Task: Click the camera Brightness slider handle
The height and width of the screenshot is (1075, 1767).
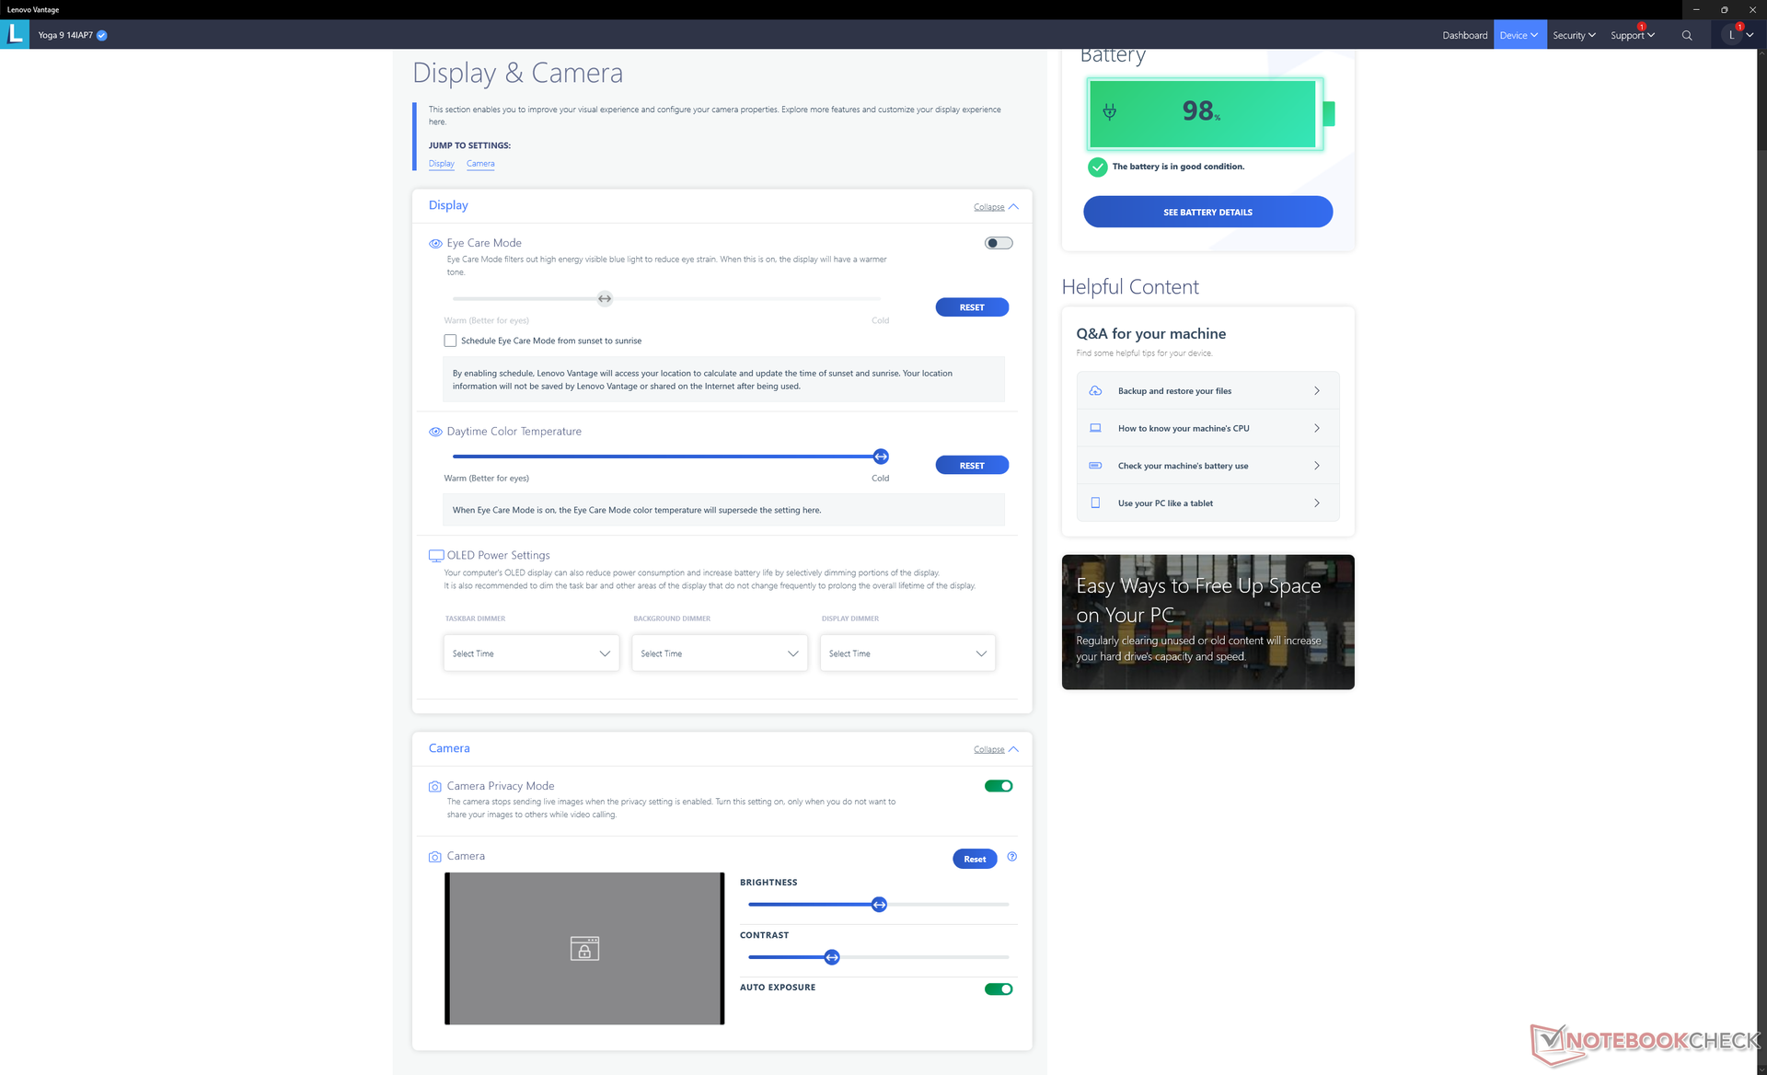Action: point(879,905)
